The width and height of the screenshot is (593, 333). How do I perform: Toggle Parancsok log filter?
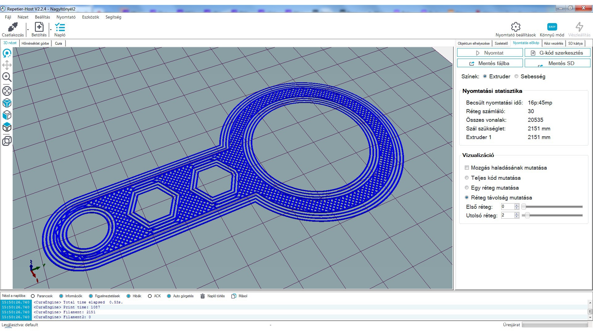[x=33, y=296]
